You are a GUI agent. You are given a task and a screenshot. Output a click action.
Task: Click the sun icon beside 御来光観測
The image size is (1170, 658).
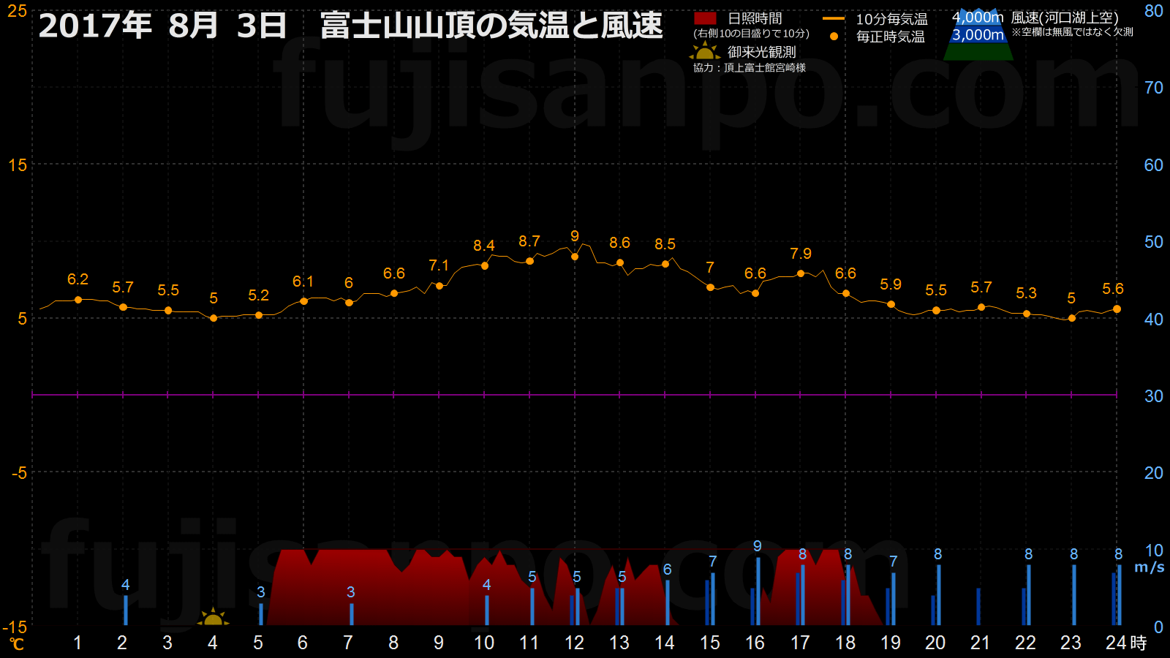pos(704,52)
